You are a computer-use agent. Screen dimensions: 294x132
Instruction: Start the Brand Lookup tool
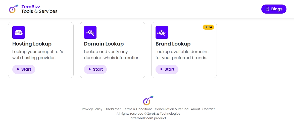pos(167,69)
